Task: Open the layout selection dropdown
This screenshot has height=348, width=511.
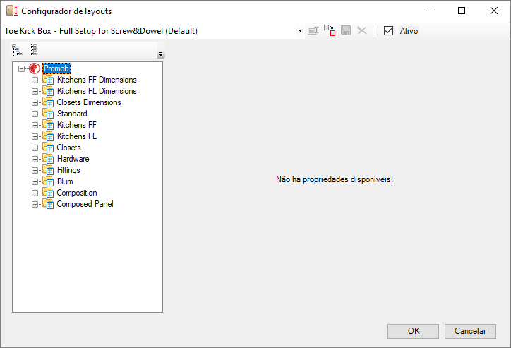Action: [x=300, y=31]
